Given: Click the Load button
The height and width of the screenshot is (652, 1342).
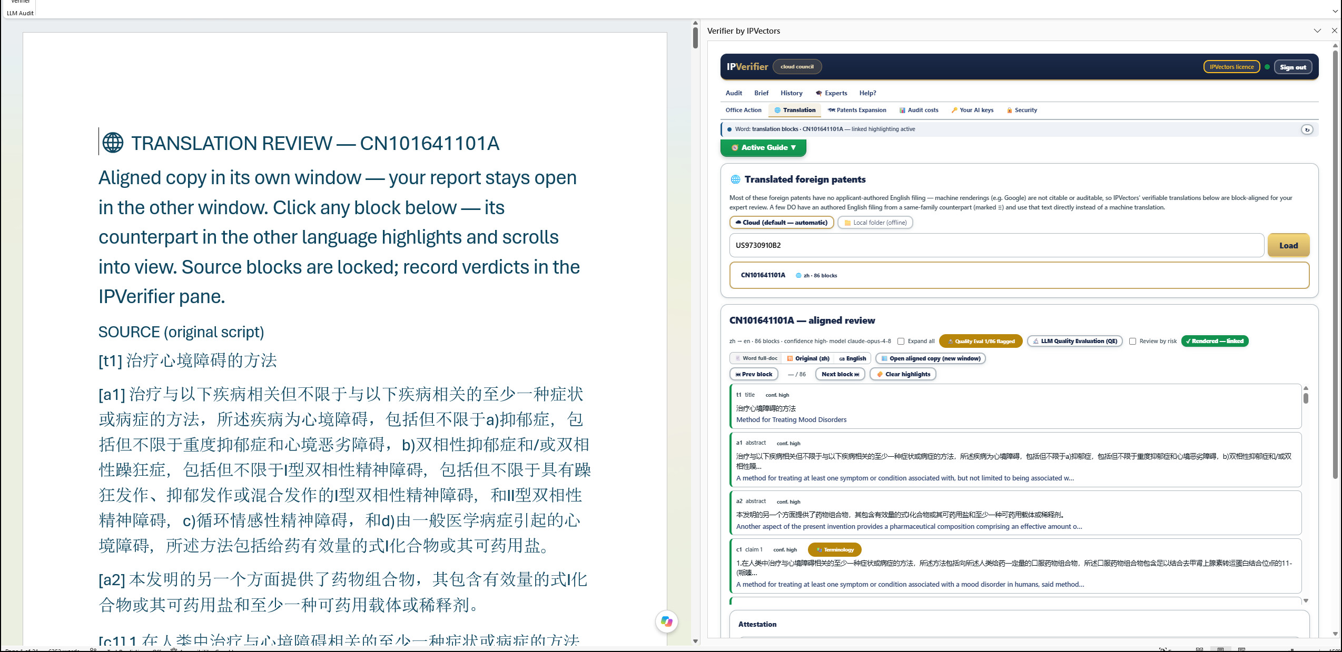Looking at the screenshot, I should click(x=1288, y=245).
